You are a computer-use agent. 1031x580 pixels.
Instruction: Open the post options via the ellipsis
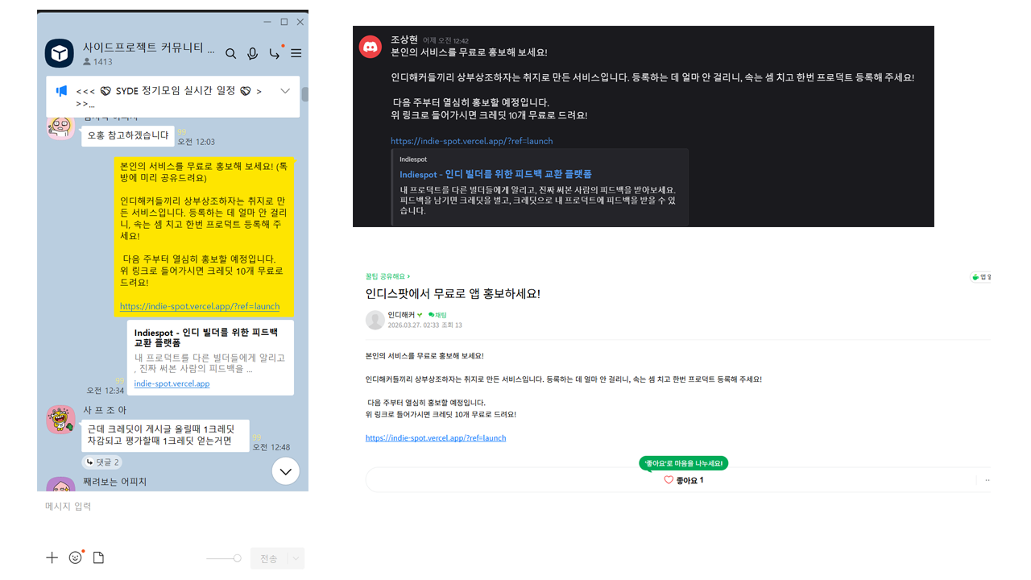987,478
